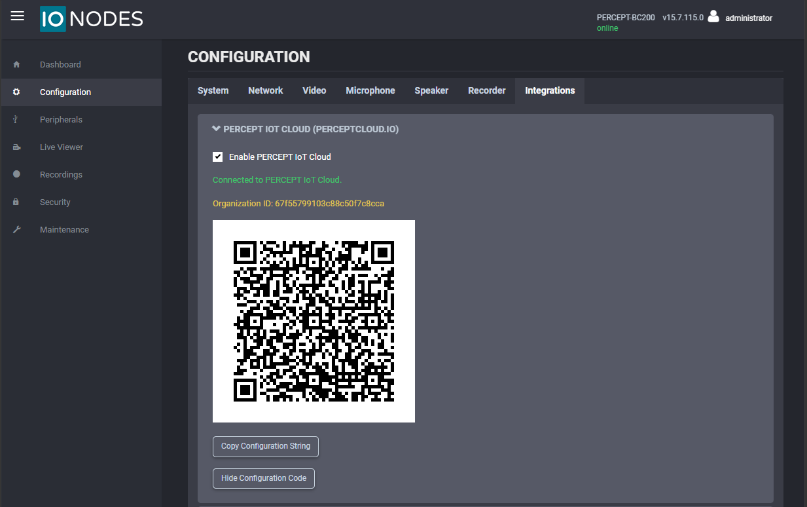Click the Organization ID text

click(298, 204)
